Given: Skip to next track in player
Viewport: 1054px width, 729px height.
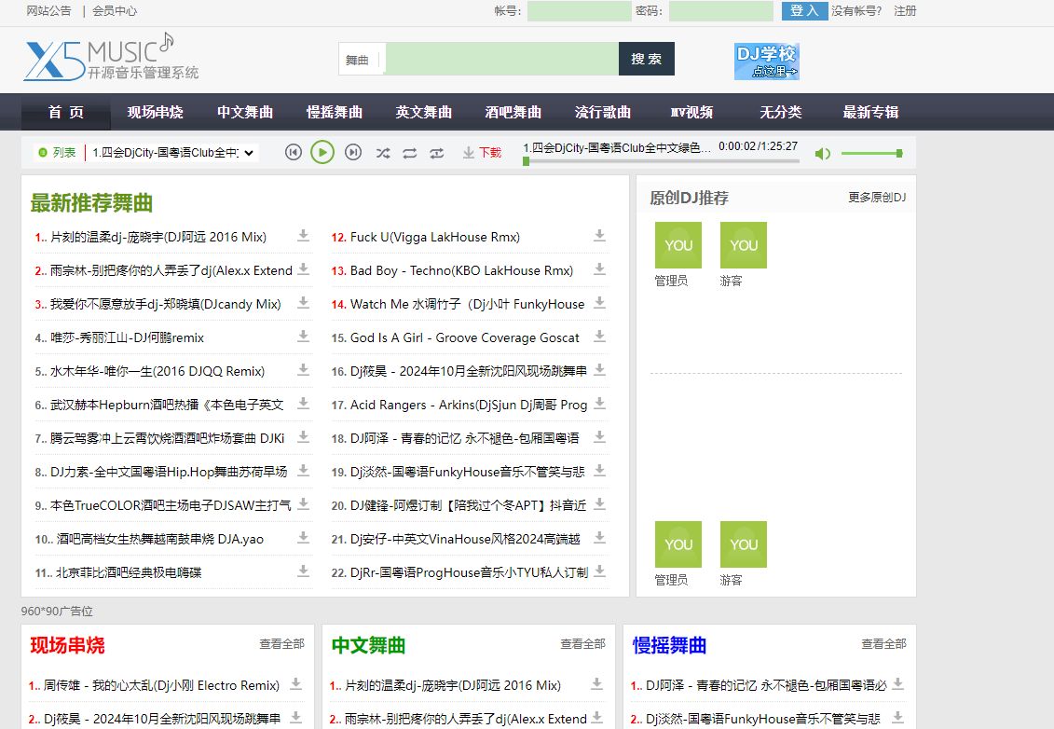Looking at the screenshot, I should [x=353, y=153].
